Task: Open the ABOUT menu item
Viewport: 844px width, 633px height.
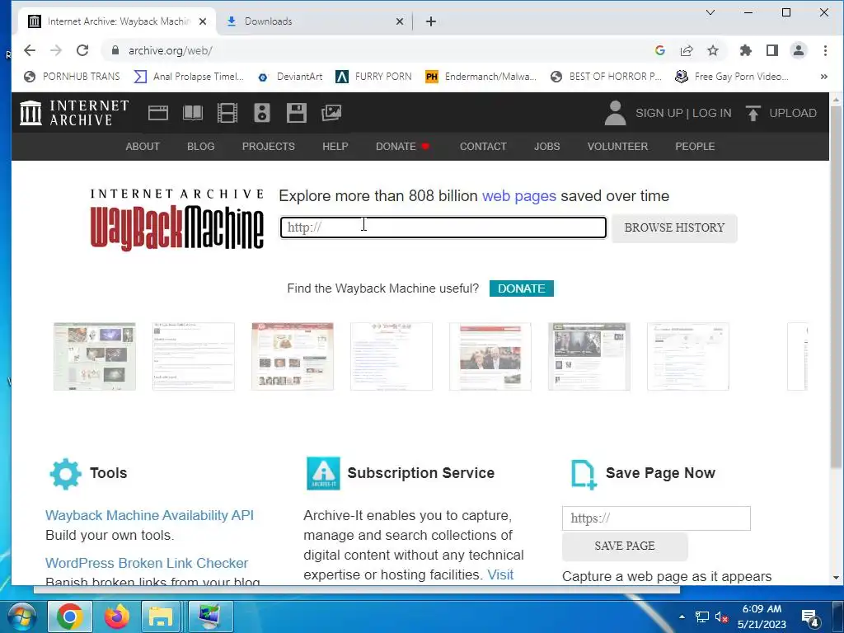Action: coord(143,147)
